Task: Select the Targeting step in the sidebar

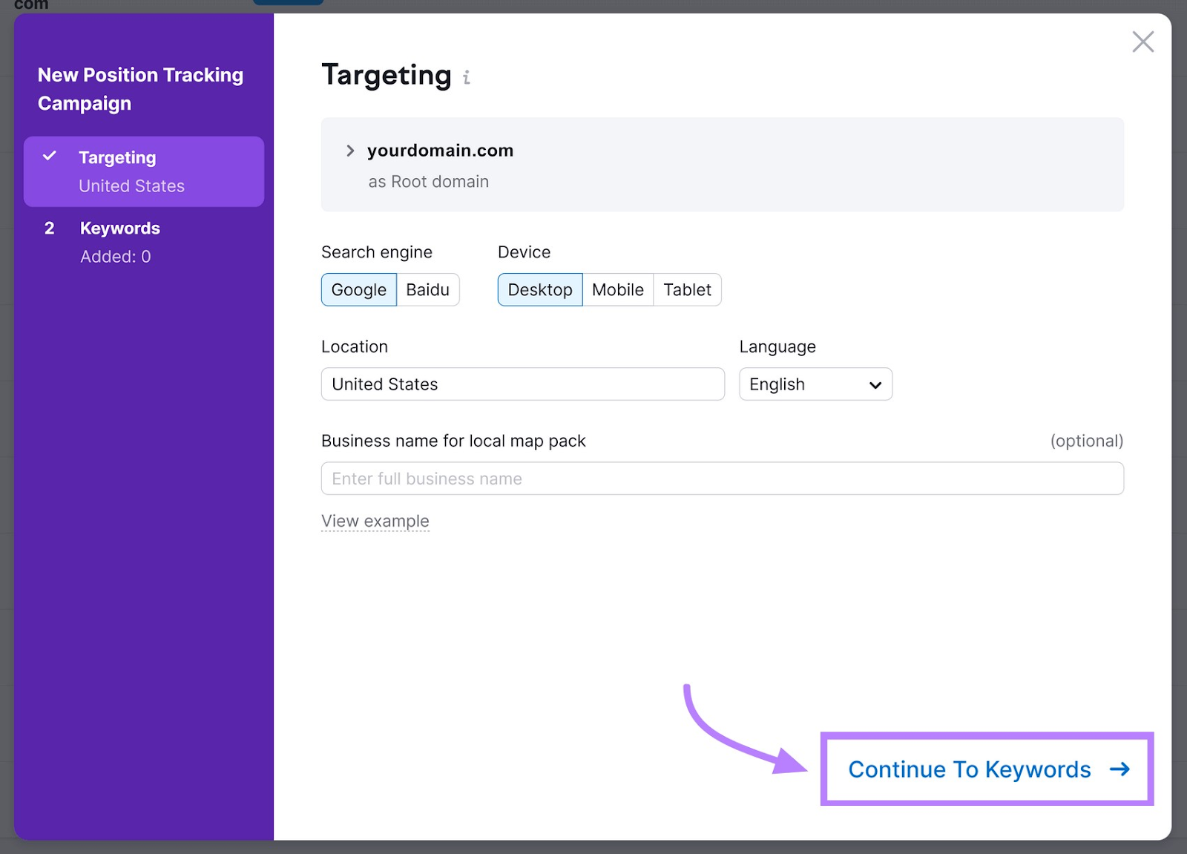Action: coord(117,157)
